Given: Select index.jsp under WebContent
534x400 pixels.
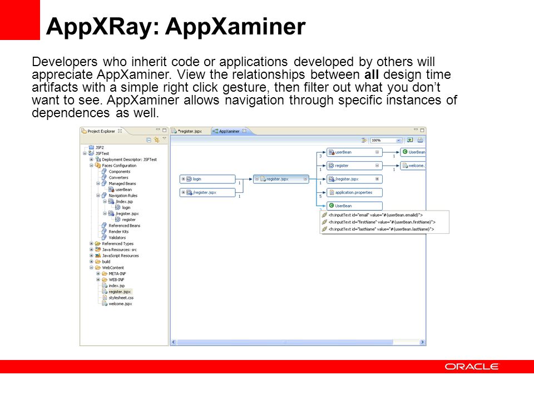Looking at the screenshot, I should [x=116, y=286].
